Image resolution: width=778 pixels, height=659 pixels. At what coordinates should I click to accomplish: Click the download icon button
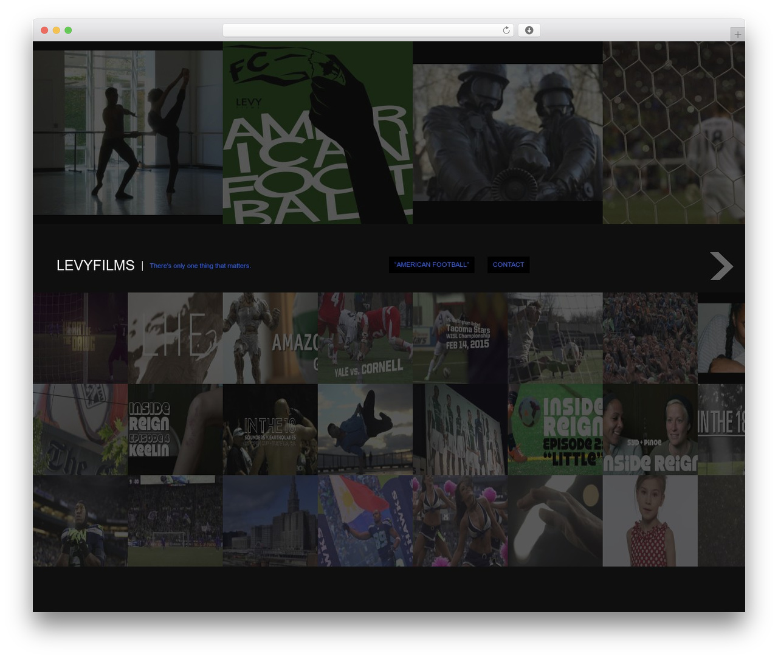pyautogui.click(x=529, y=30)
